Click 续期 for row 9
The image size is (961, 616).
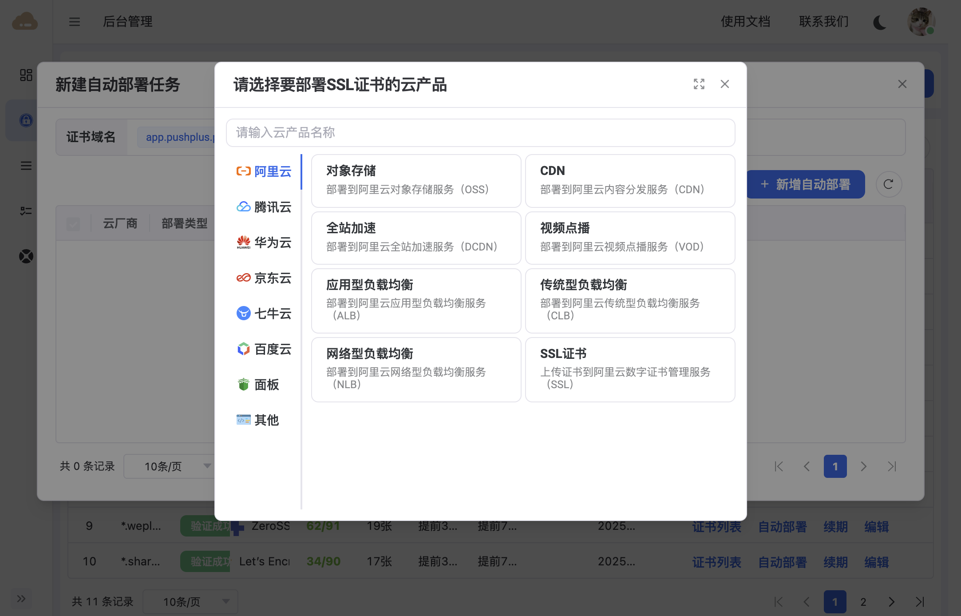pyautogui.click(x=836, y=527)
